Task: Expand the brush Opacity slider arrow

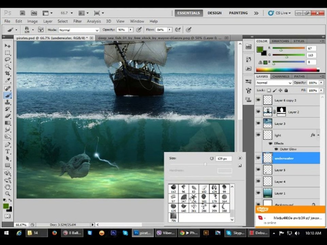Action: point(131,30)
